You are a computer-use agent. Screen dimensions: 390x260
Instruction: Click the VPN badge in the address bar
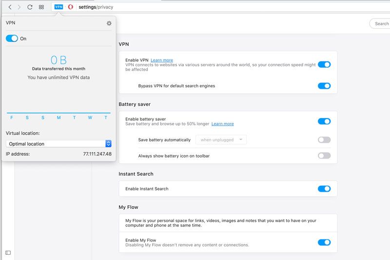(58, 7)
